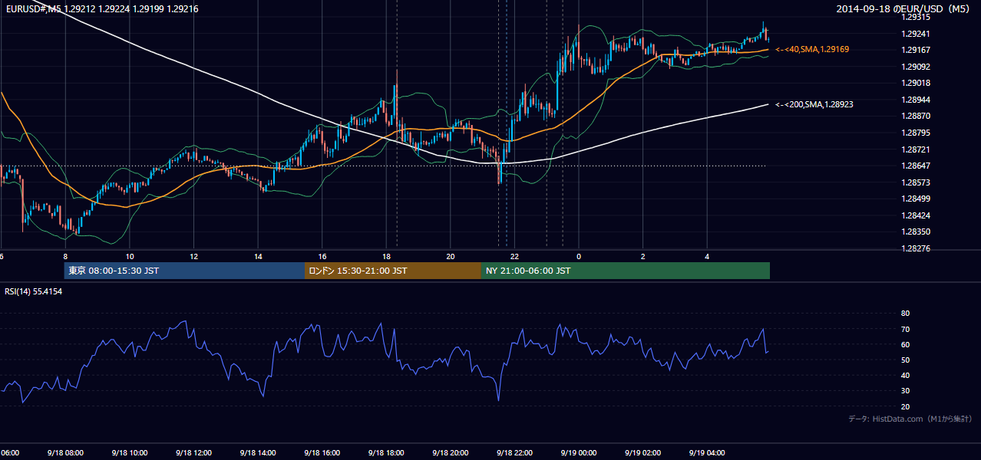Image resolution: width=981 pixels, height=460 pixels.
Task: Click the データ: HistData.com source credit
Action: point(910,419)
